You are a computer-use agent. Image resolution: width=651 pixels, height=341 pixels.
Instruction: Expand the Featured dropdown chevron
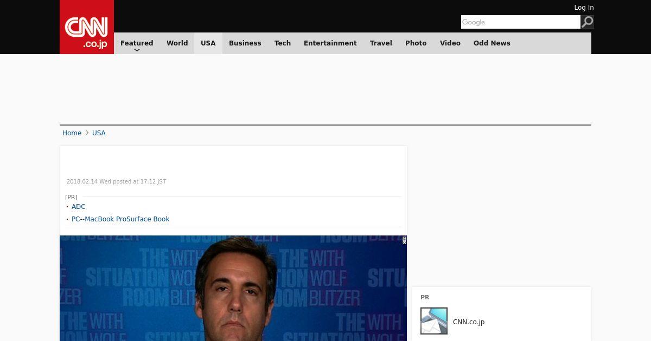137,50
